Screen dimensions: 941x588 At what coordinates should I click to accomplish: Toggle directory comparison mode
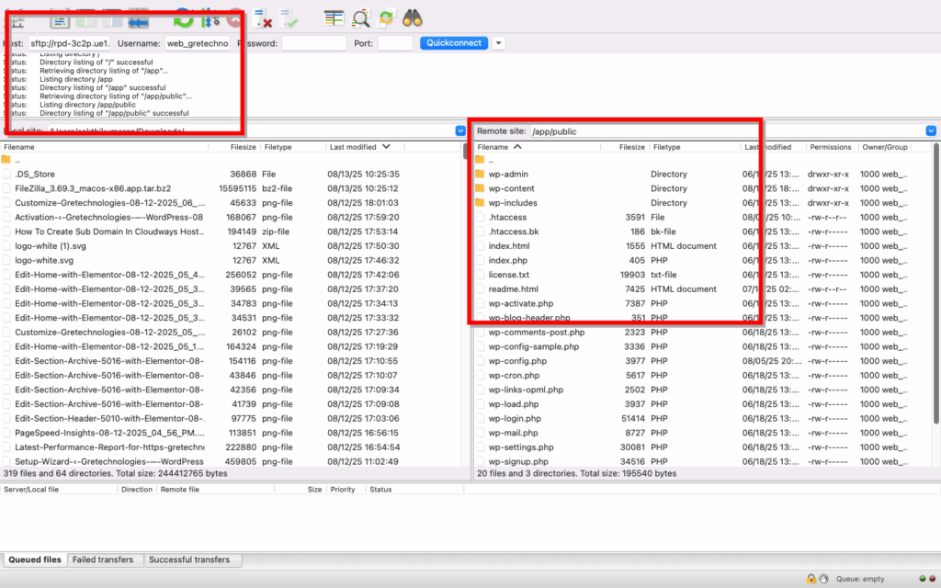[x=333, y=17]
